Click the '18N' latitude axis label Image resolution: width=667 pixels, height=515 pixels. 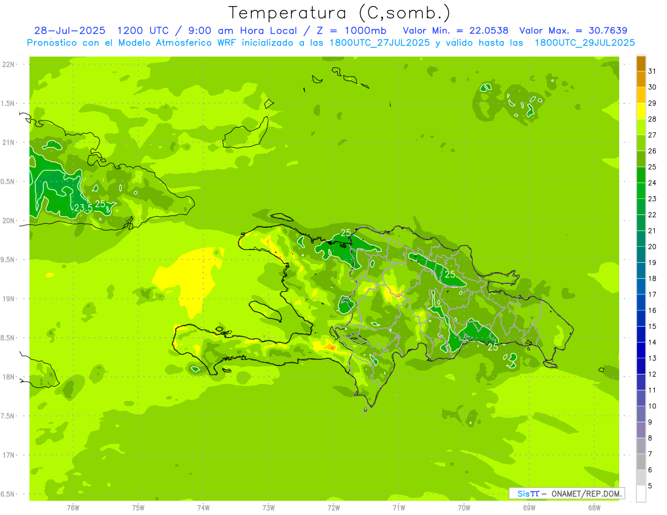pos(9,377)
